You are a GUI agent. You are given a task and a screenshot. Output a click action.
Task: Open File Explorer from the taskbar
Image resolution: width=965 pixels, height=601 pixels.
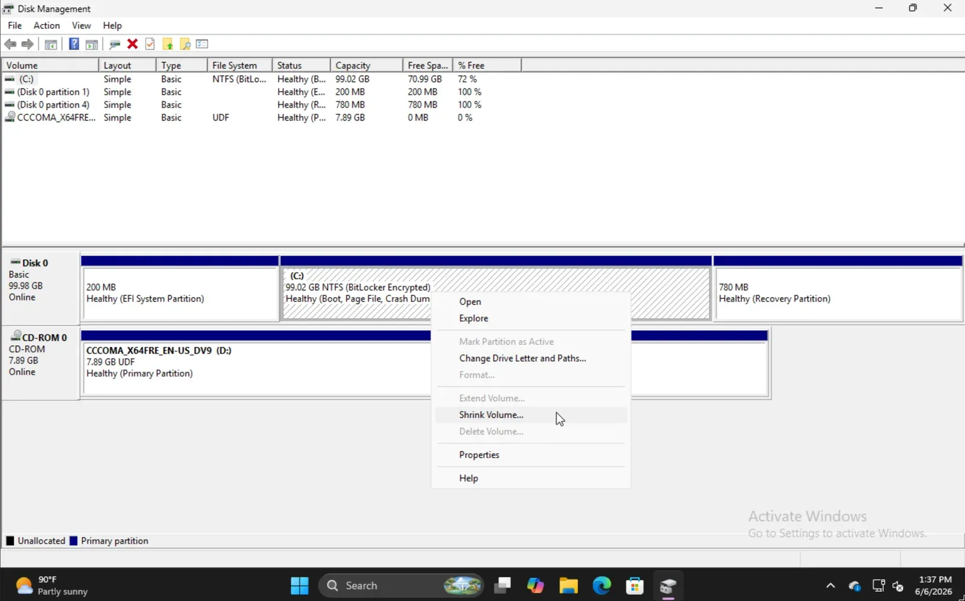(x=569, y=585)
